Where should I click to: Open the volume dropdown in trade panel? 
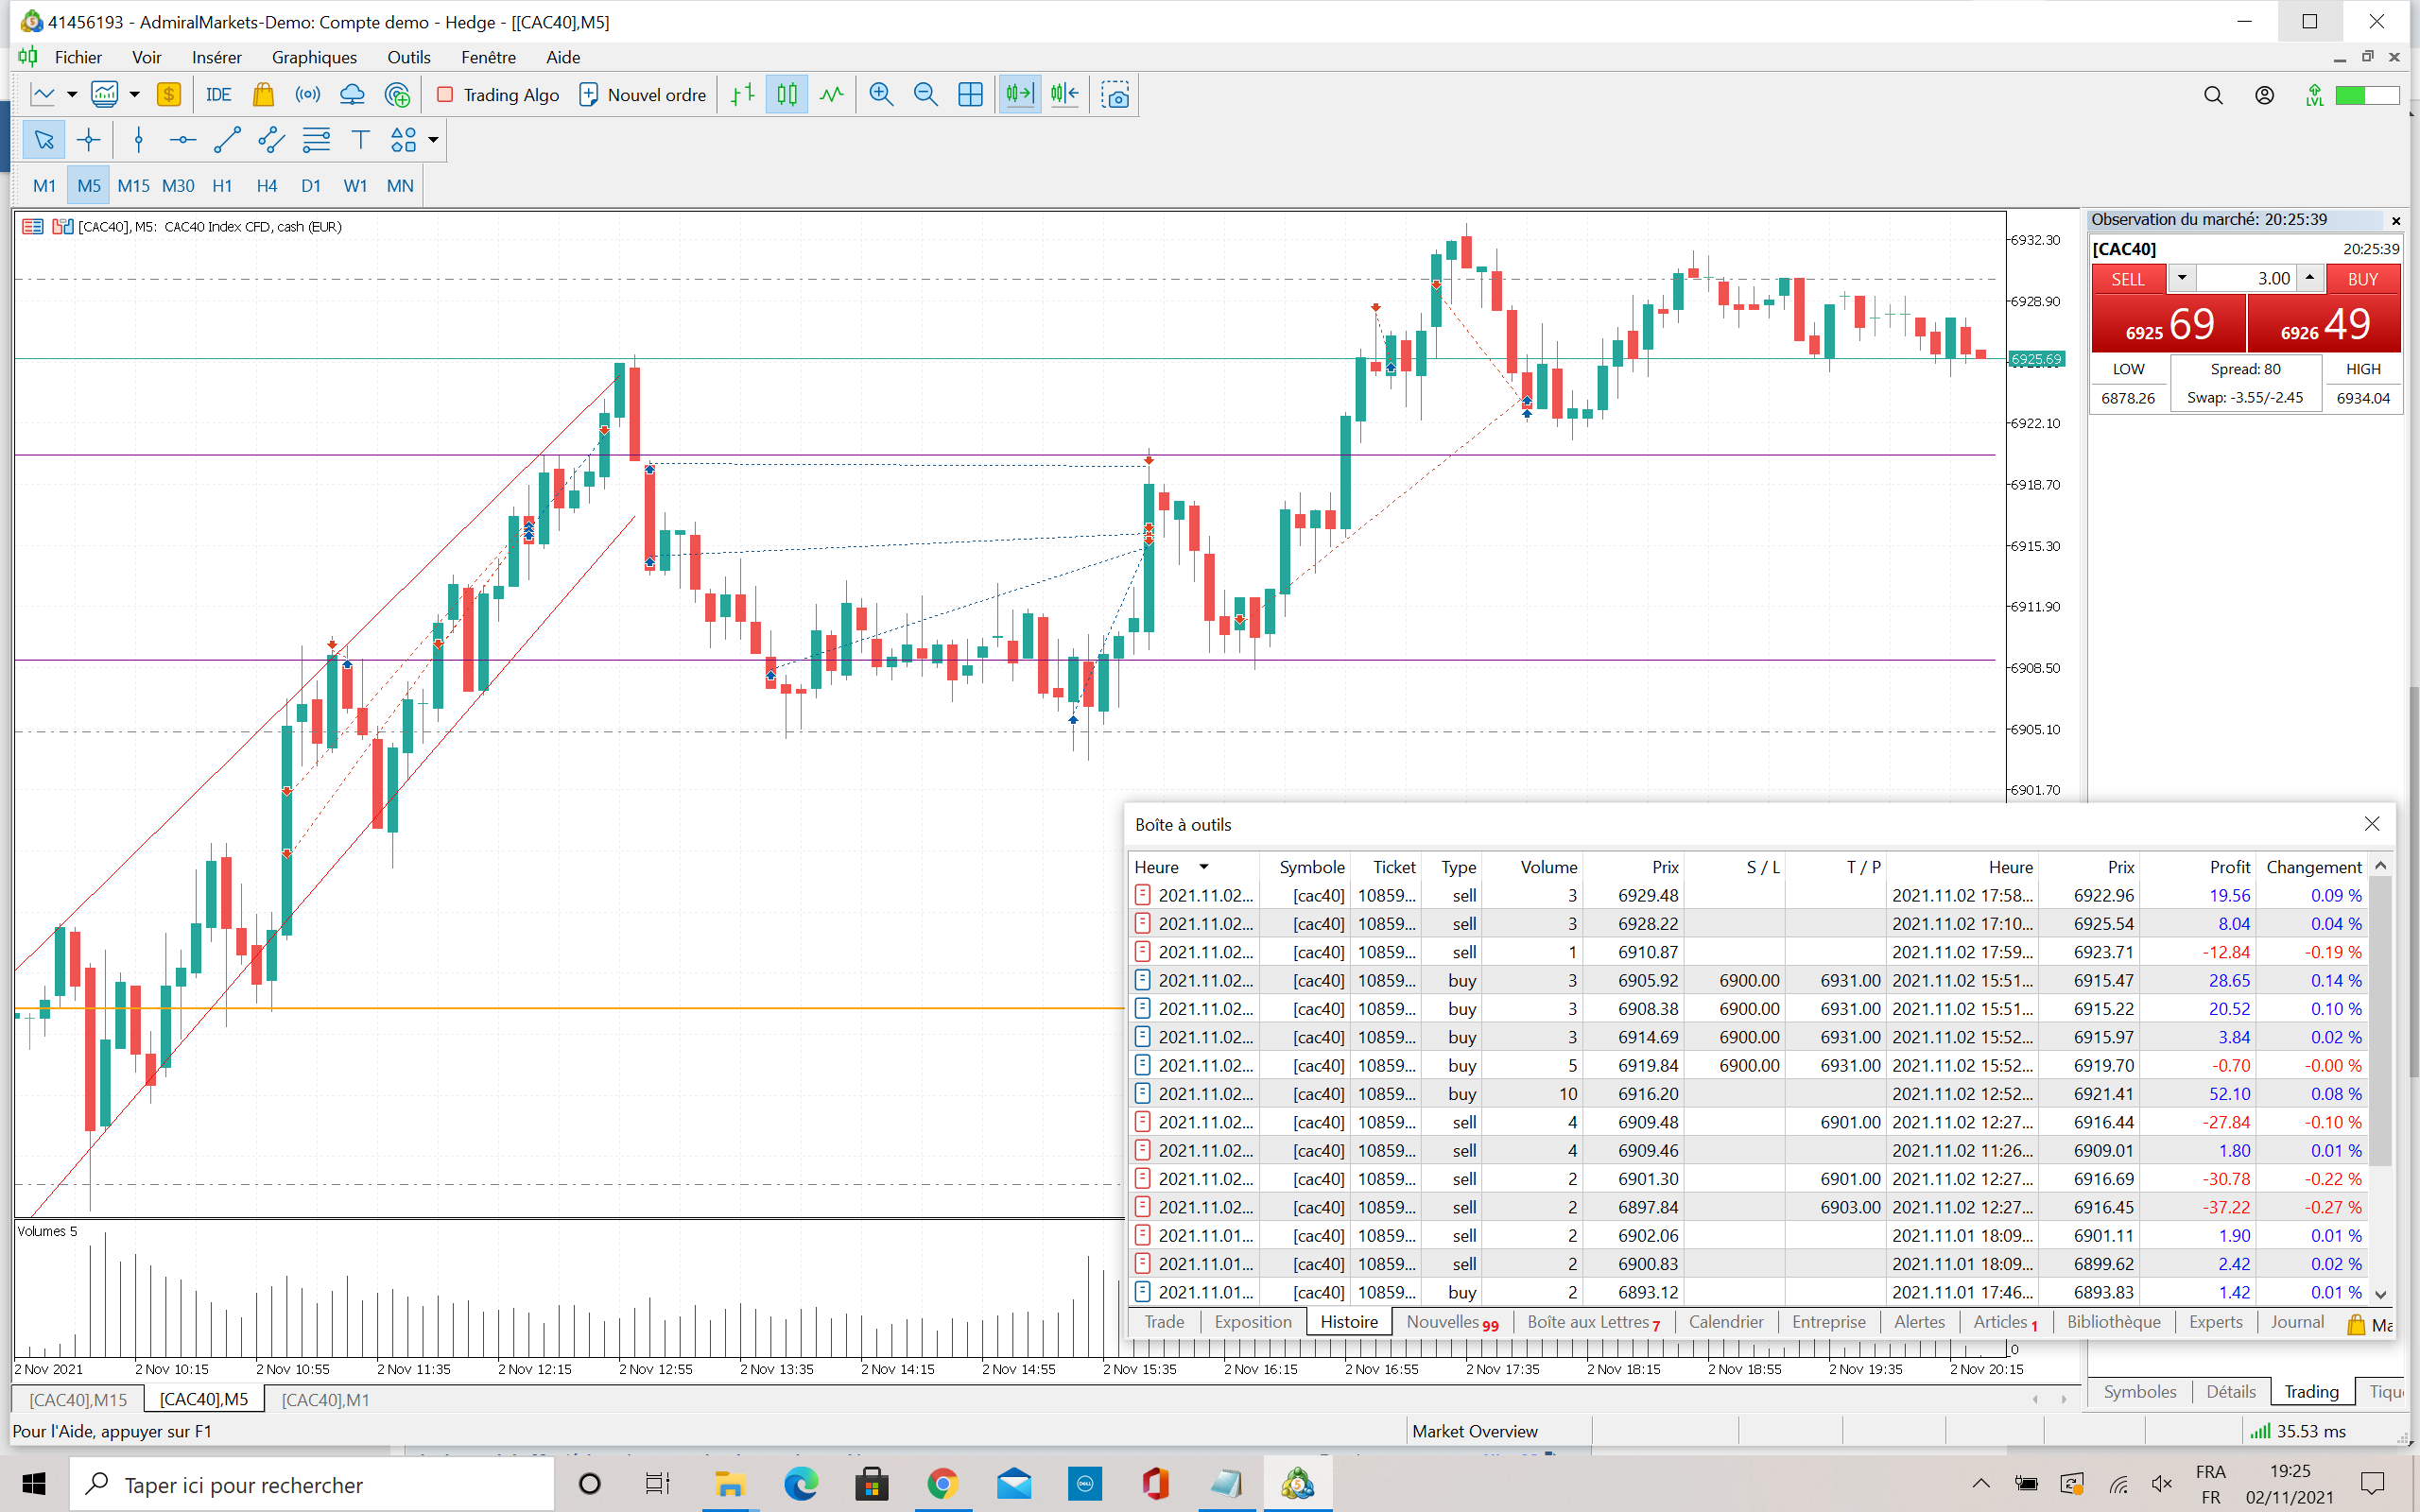tap(2182, 279)
